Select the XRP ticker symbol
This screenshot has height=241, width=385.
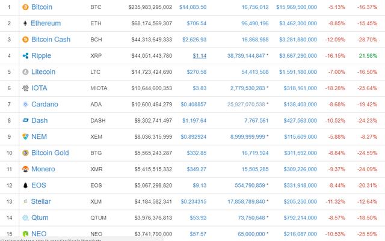pos(96,56)
